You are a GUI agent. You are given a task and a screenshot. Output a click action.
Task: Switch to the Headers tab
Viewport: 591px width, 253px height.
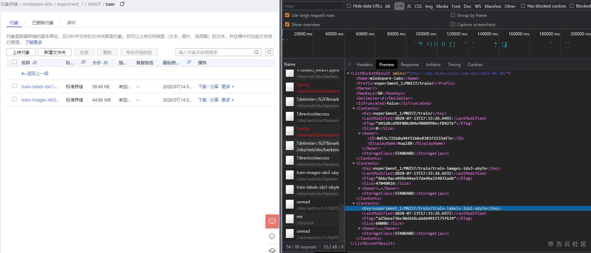365,65
